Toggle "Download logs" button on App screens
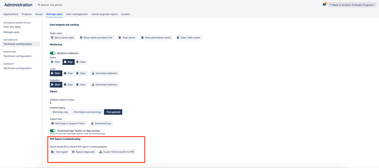Viewport: 379px width, 168px height. pos(53,130)
